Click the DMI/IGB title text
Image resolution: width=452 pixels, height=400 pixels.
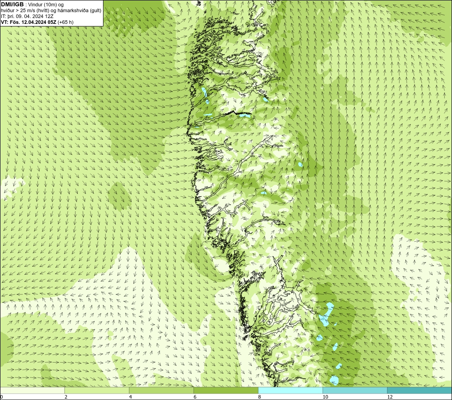click(13, 5)
